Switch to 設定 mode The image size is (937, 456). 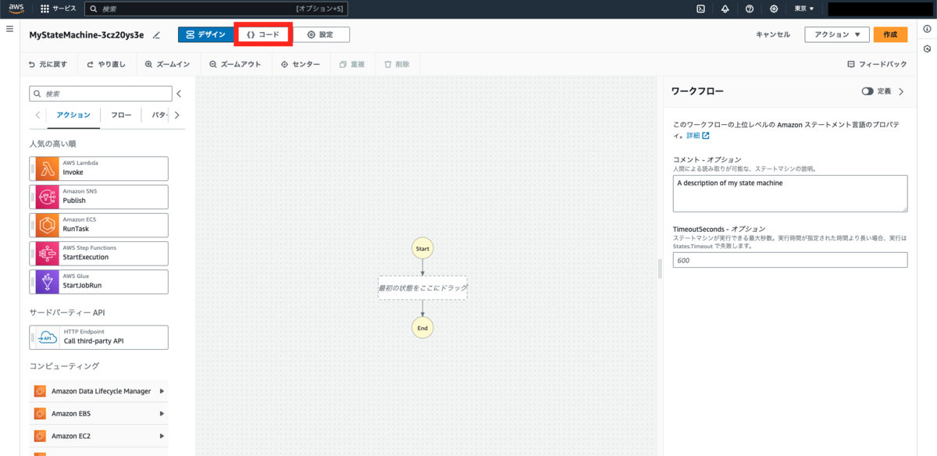pyautogui.click(x=321, y=34)
